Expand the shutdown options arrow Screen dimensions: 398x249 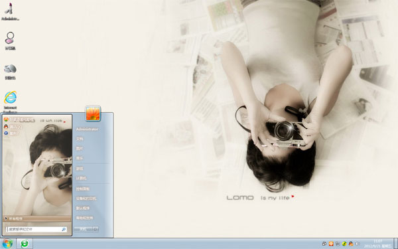[x=96, y=229]
